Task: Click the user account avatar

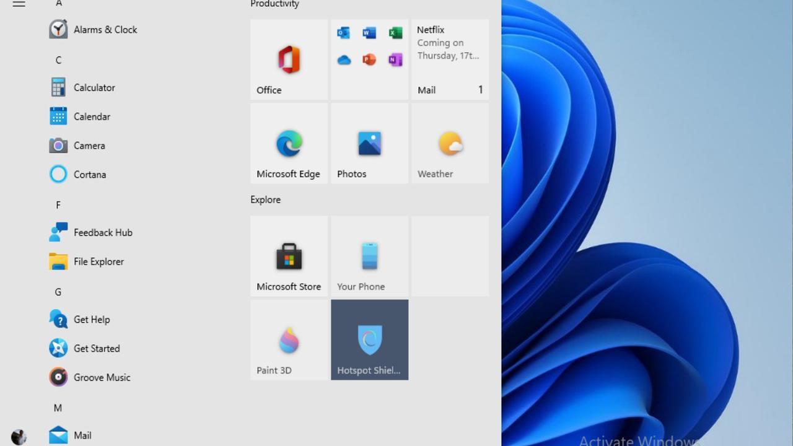Action: click(x=19, y=437)
